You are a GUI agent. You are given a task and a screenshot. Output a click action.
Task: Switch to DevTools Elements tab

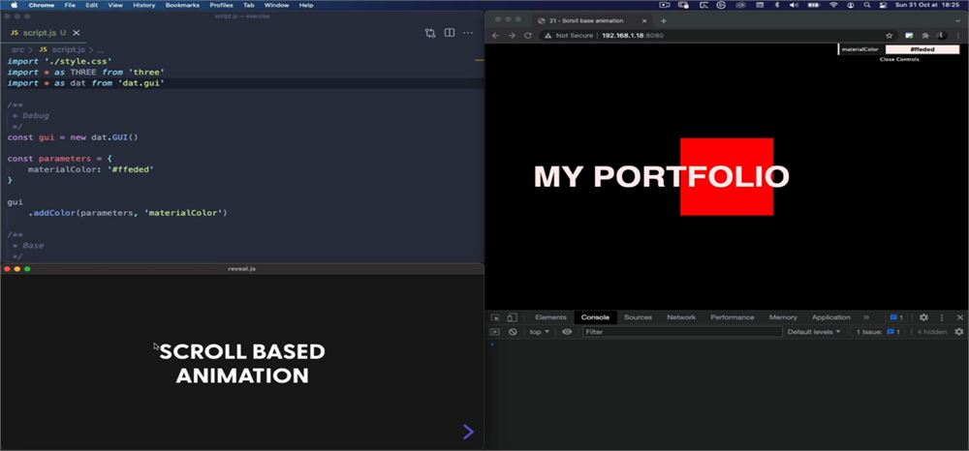click(550, 317)
